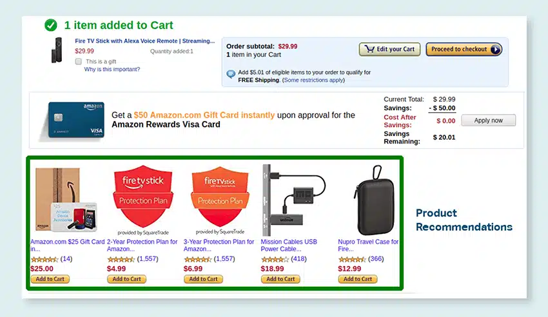
Task: Click the Mission Cables USB Power Cable image
Action: click(295, 200)
